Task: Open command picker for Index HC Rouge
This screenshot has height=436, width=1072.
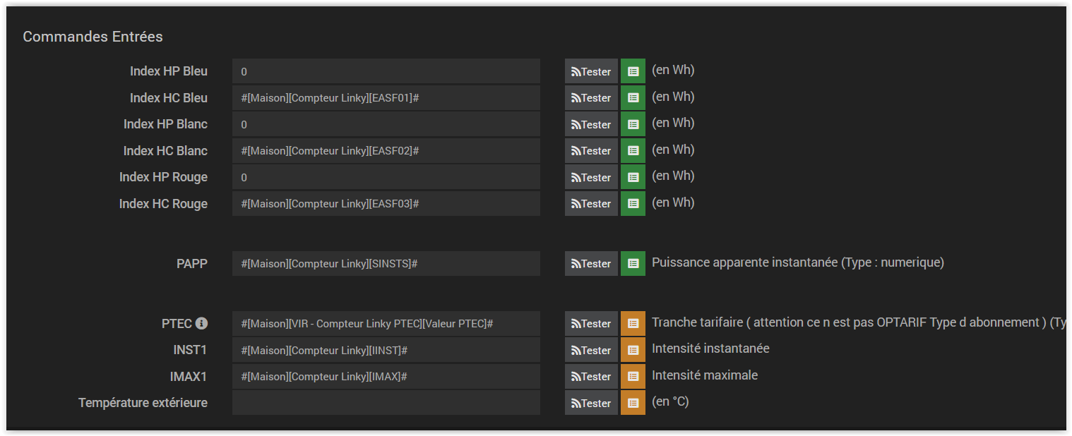Action: [x=633, y=204]
